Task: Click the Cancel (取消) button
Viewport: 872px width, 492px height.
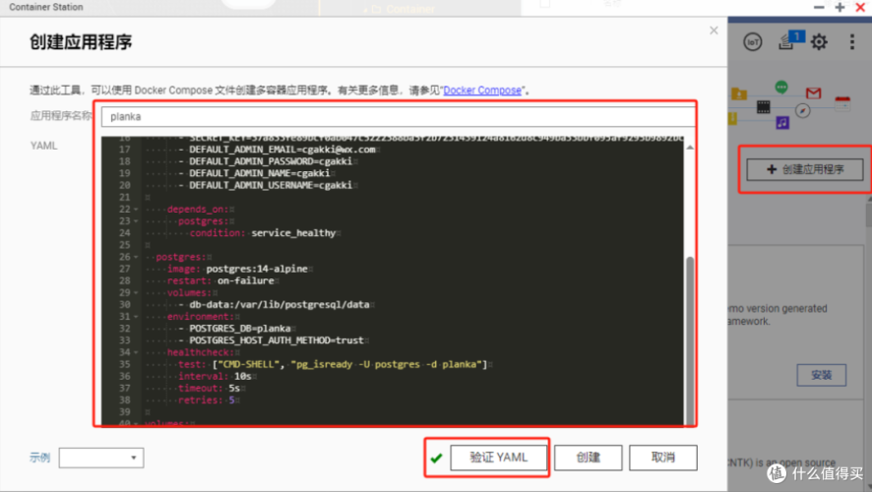Action: coord(663,457)
